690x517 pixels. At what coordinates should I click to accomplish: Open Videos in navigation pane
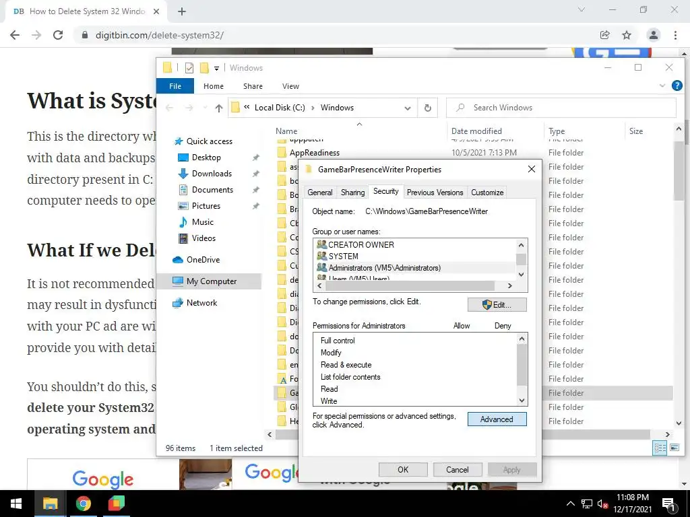[203, 238]
